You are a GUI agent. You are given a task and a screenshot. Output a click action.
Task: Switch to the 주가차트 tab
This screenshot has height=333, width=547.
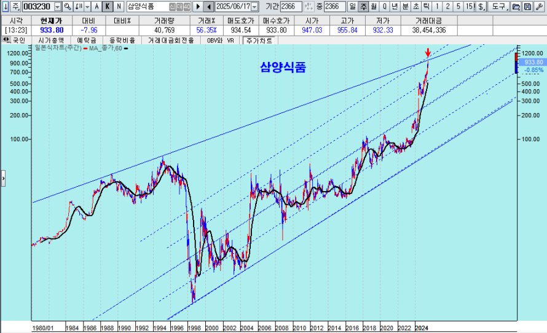(259, 41)
